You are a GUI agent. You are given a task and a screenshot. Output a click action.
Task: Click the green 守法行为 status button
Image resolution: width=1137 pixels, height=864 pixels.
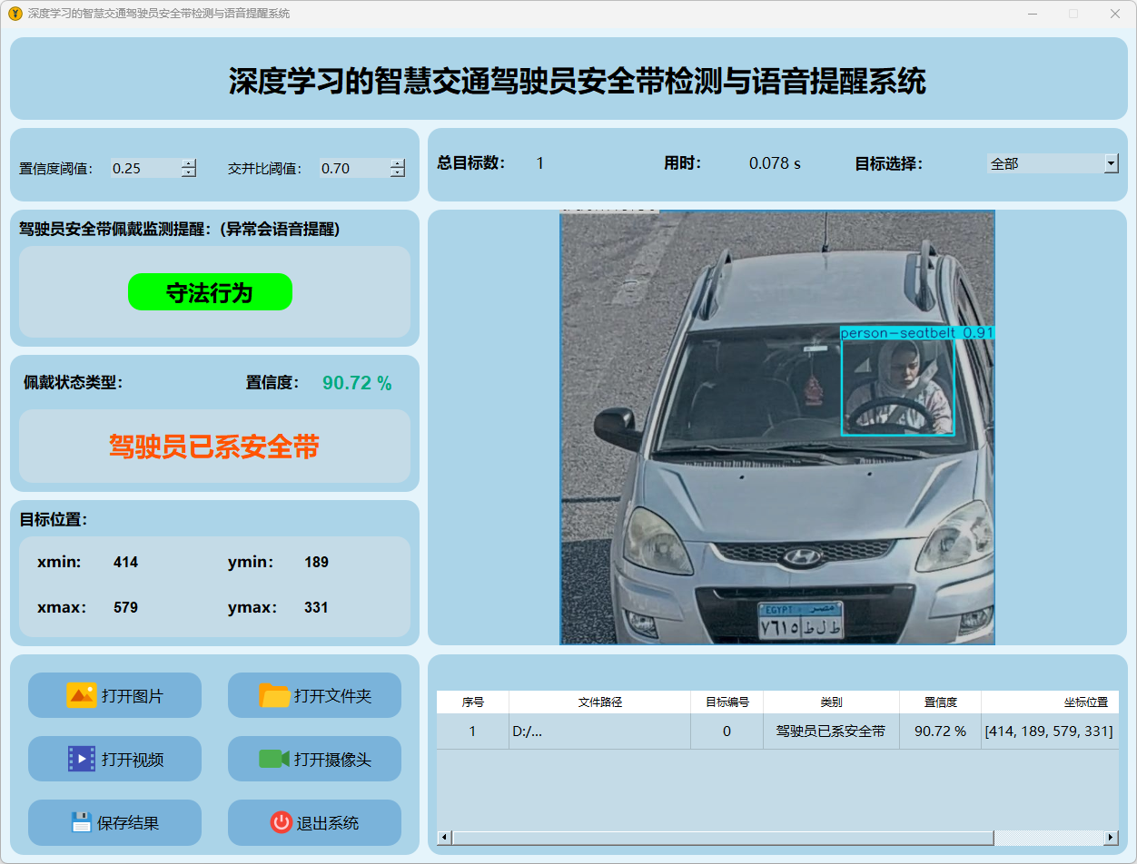click(x=210, y=292)
